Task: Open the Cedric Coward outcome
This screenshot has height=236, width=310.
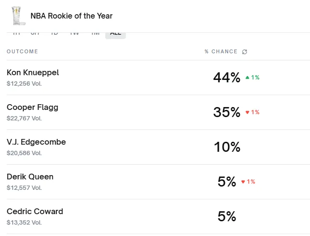Action: click(35, 211)
